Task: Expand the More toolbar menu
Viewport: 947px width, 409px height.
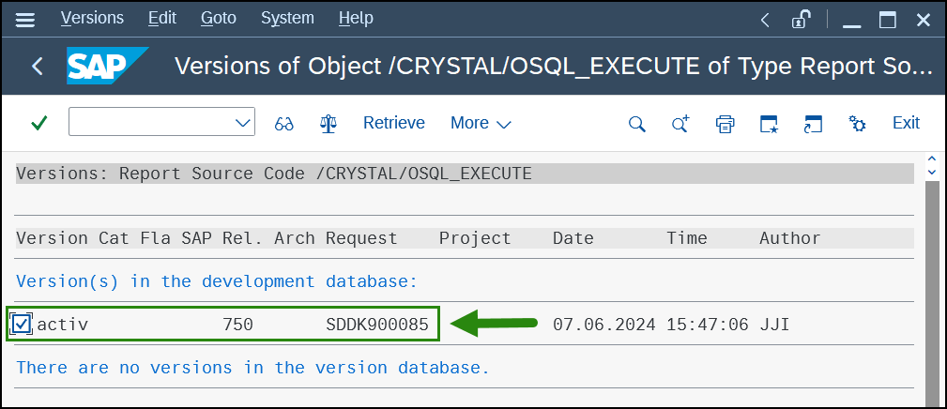Action: click(x=481, y=123)
